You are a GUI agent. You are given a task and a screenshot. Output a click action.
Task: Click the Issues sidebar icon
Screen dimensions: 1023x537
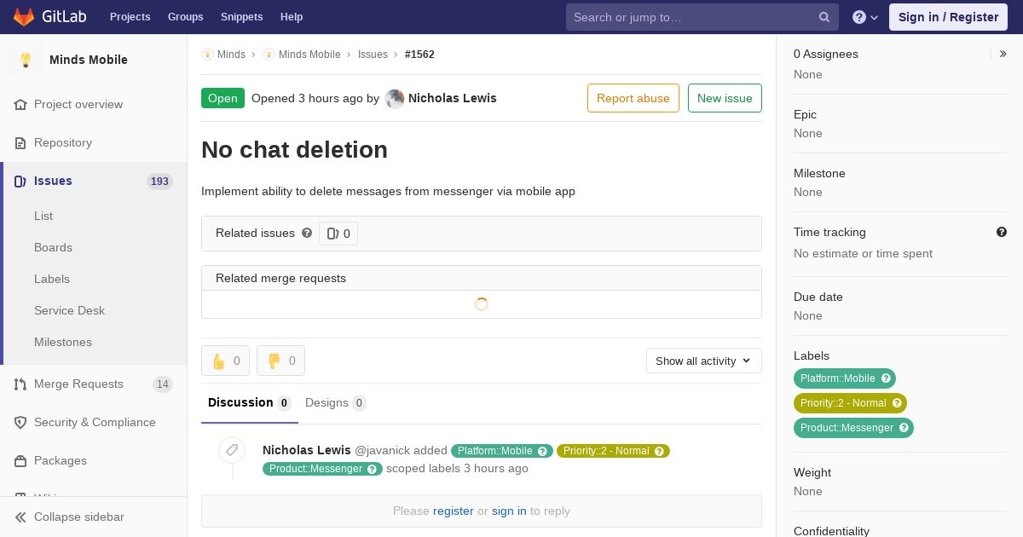(x=20, y=181)
